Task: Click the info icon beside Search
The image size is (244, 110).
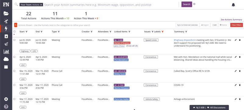Action: coord(194,4)
